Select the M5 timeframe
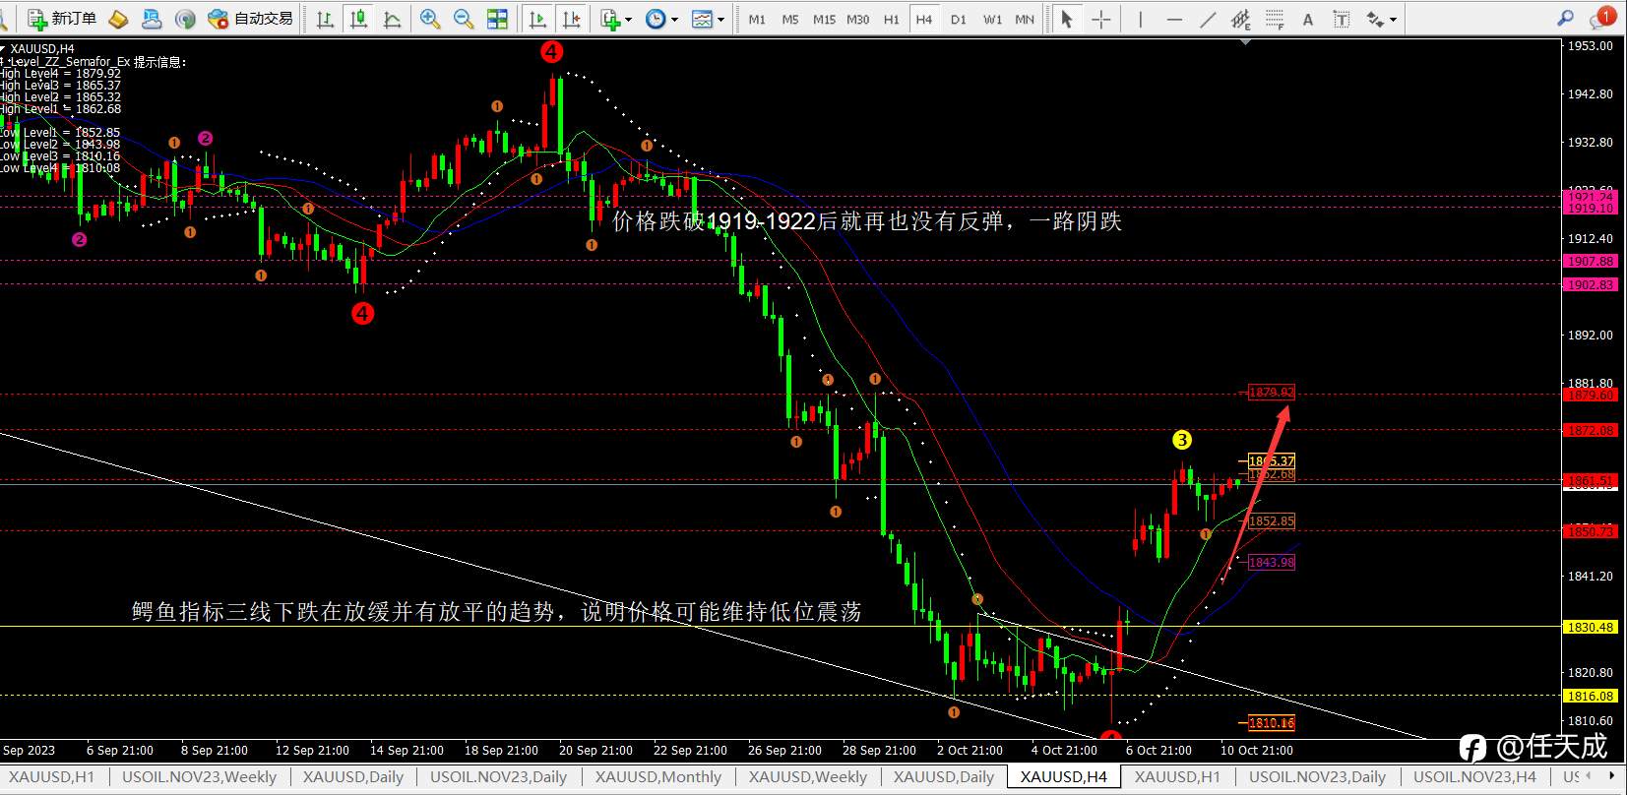 click(x=790, y=19)
